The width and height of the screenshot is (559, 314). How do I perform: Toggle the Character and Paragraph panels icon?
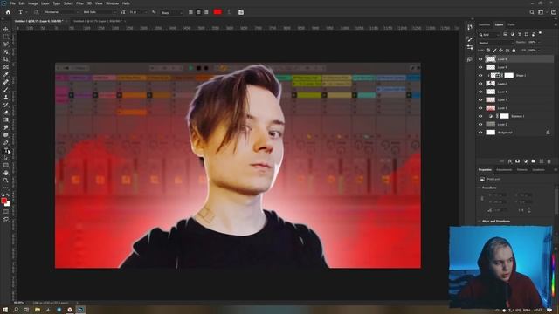click(x=241, y=12)
